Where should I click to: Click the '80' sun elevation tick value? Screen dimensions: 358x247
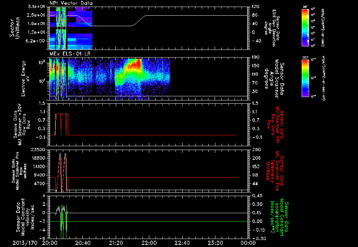[x=255, y=15]
